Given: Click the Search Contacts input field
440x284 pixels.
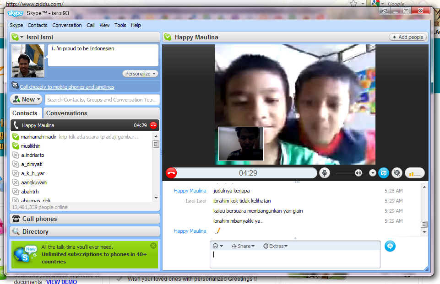Looking at the screenshot, I should [x=102, y=100].
